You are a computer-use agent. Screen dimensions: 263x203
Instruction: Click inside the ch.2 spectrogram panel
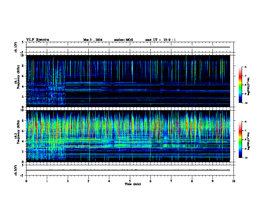(128, 136)
